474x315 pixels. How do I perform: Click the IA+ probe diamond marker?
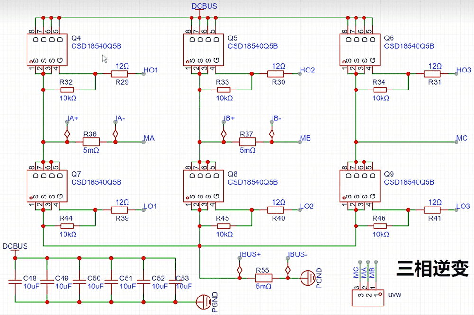coord(67,134)
